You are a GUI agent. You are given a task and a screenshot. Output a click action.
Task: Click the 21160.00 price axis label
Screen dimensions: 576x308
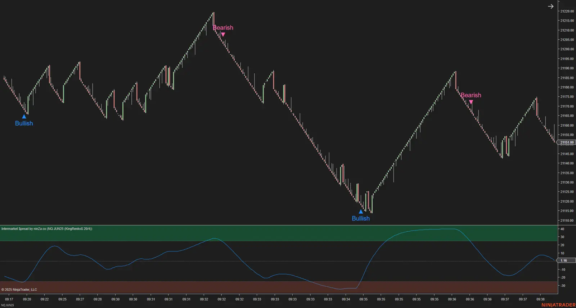[x=567, y=126]
